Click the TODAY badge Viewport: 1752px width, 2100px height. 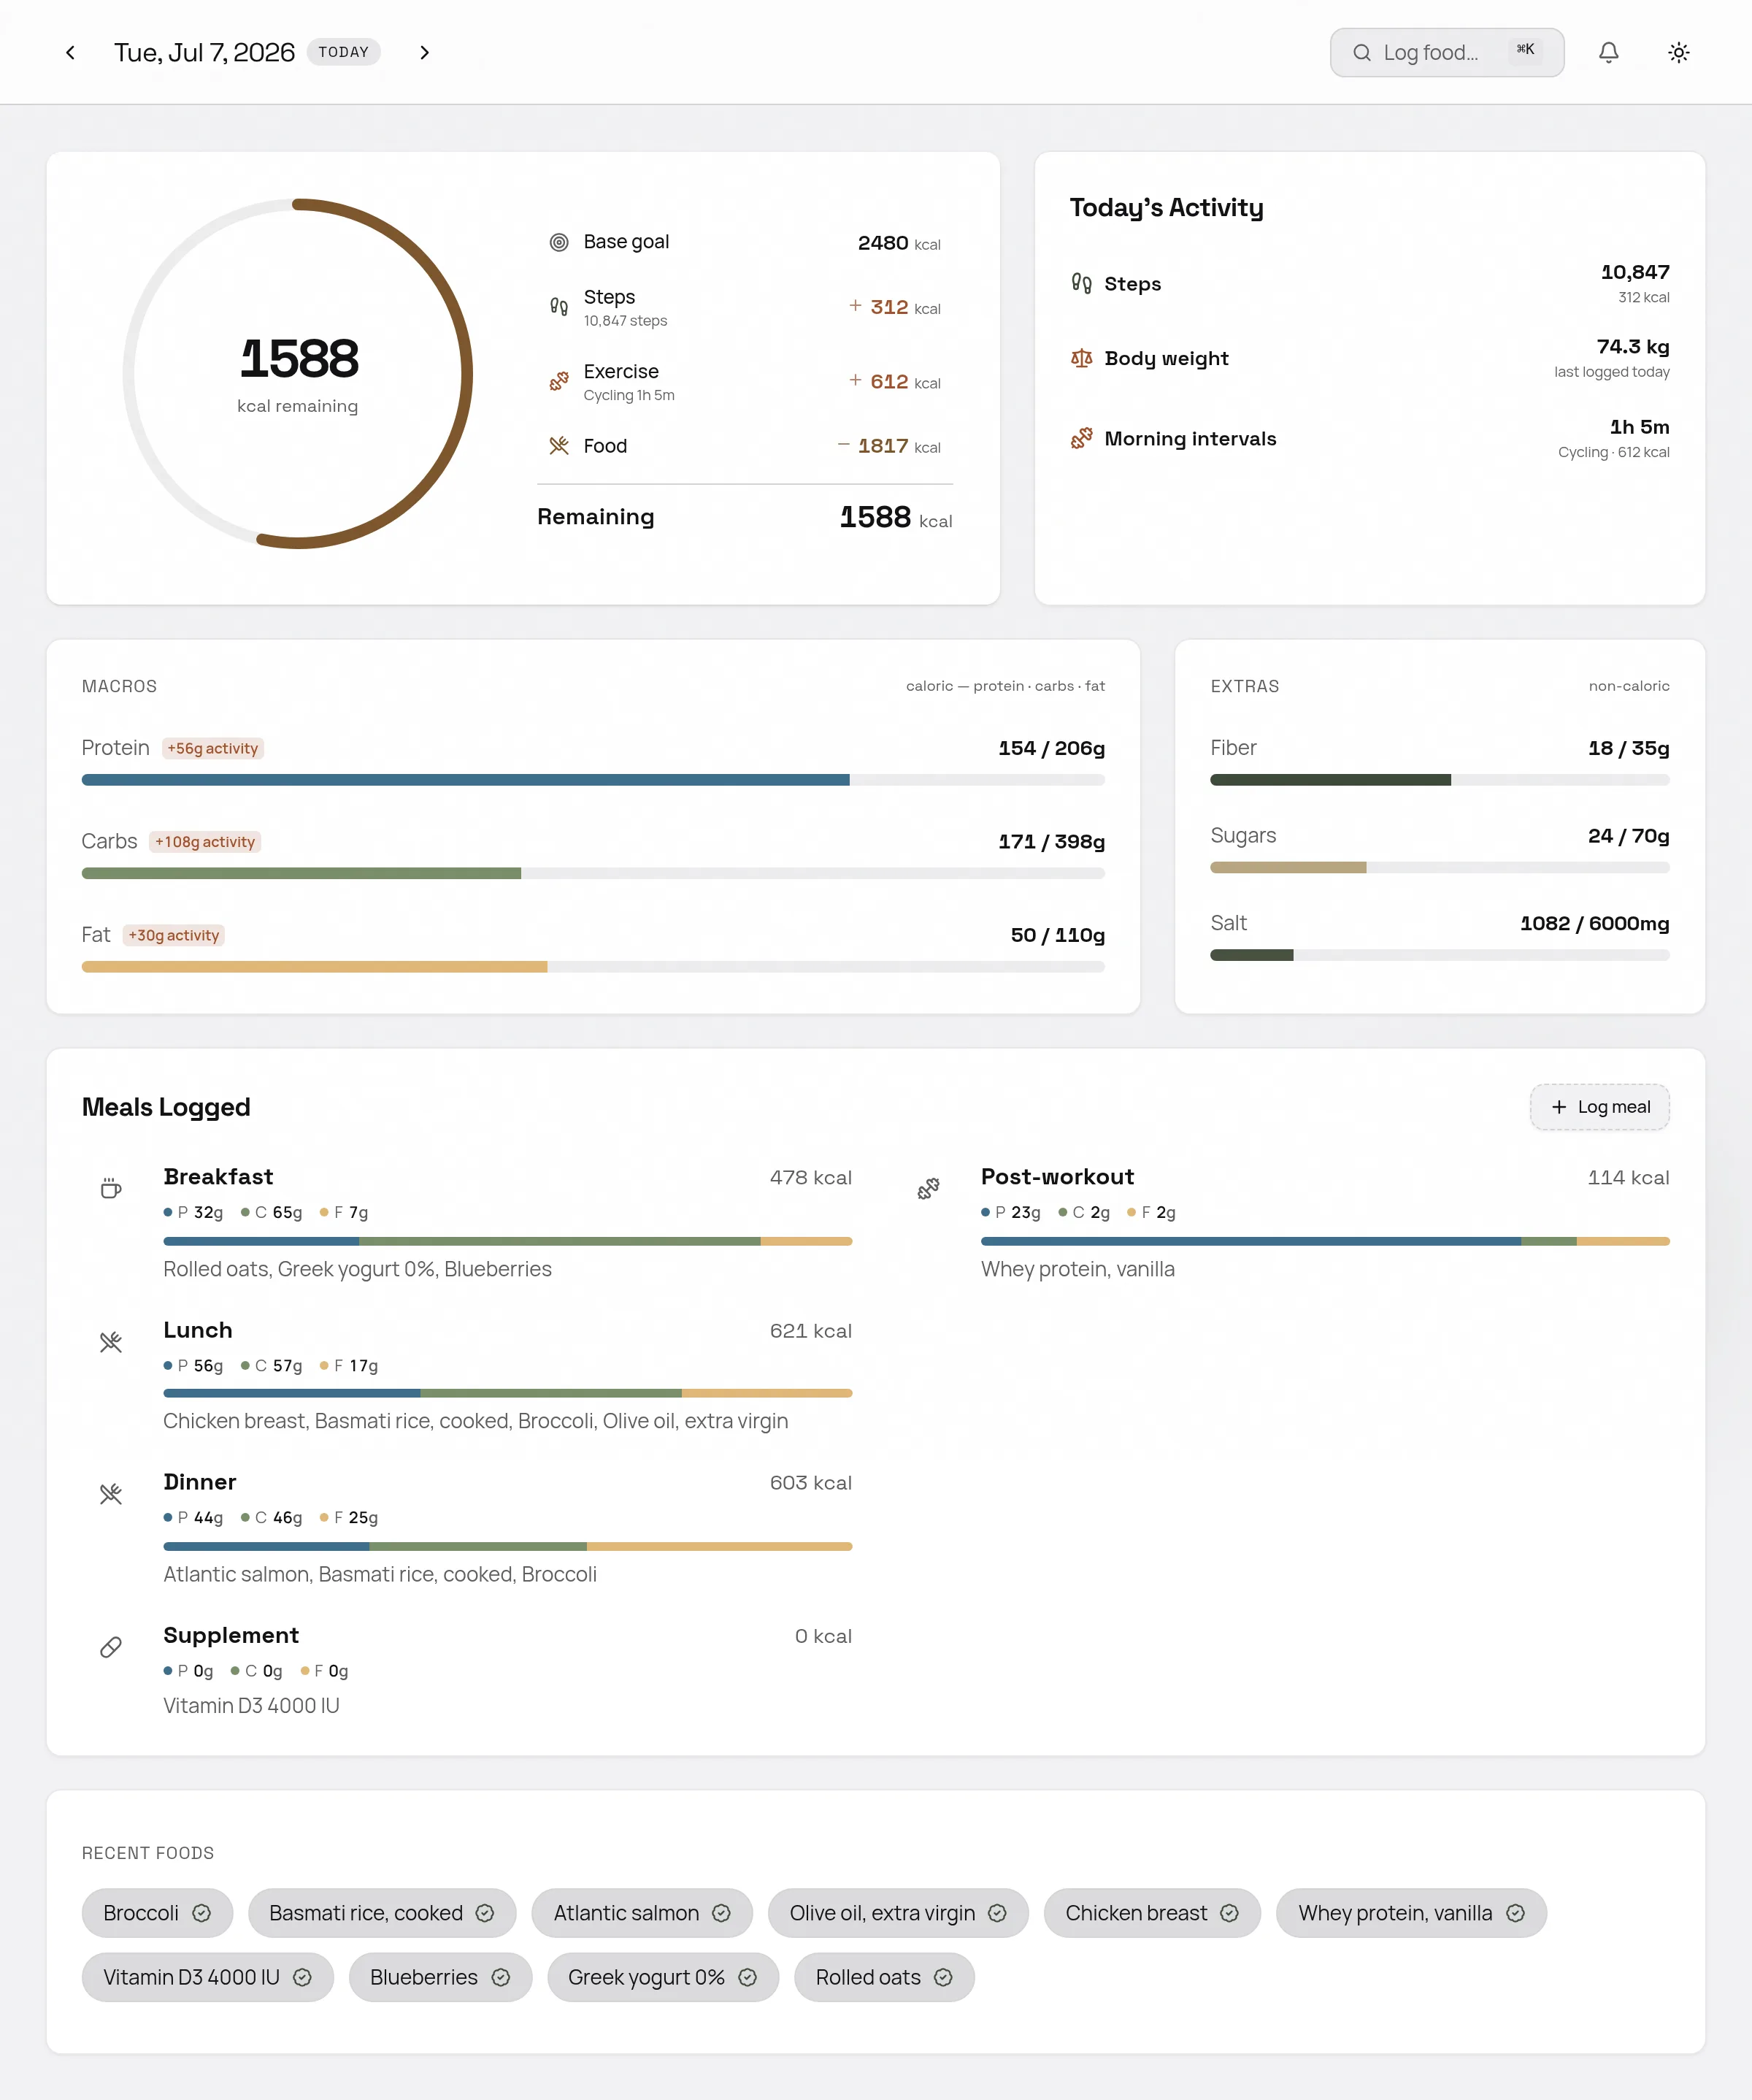tap(344, 52)
